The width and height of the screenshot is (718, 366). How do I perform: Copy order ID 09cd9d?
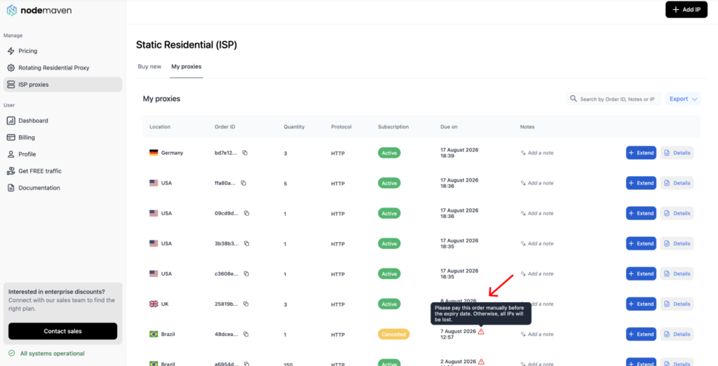coord(246,213)
